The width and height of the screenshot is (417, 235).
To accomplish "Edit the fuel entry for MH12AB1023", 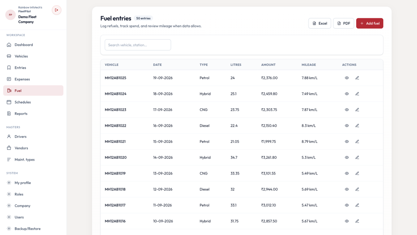I will 357,110.
